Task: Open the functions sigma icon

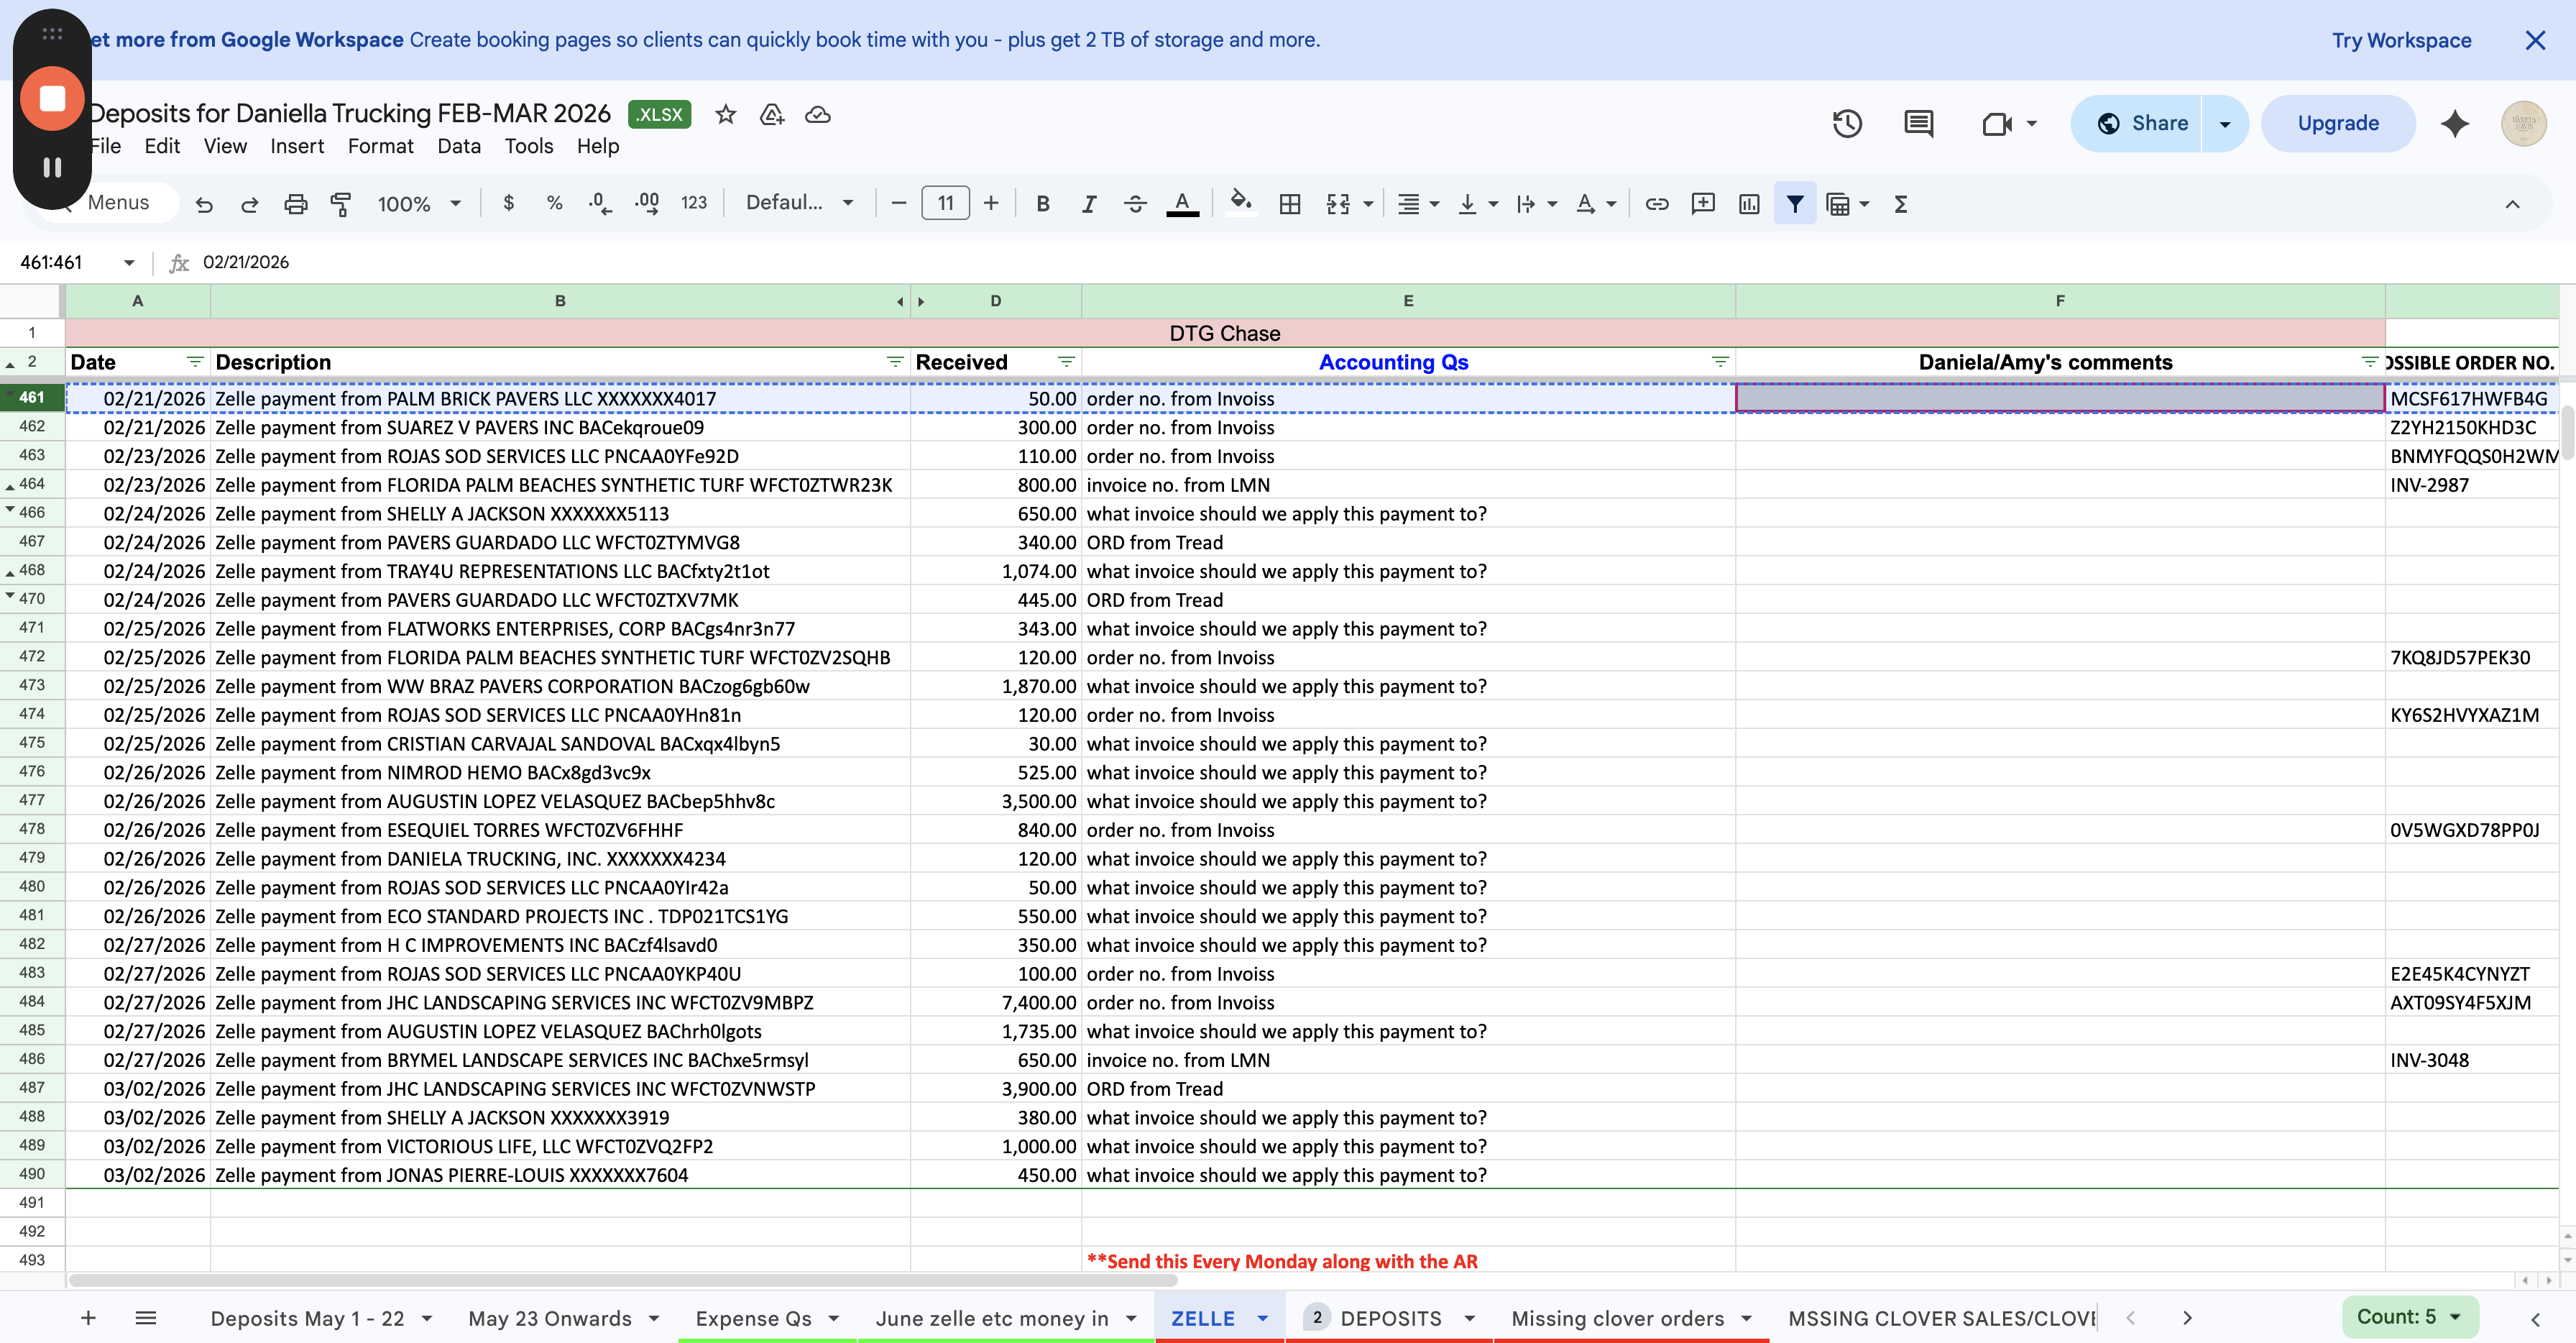Action: [x=1901, y=204]
